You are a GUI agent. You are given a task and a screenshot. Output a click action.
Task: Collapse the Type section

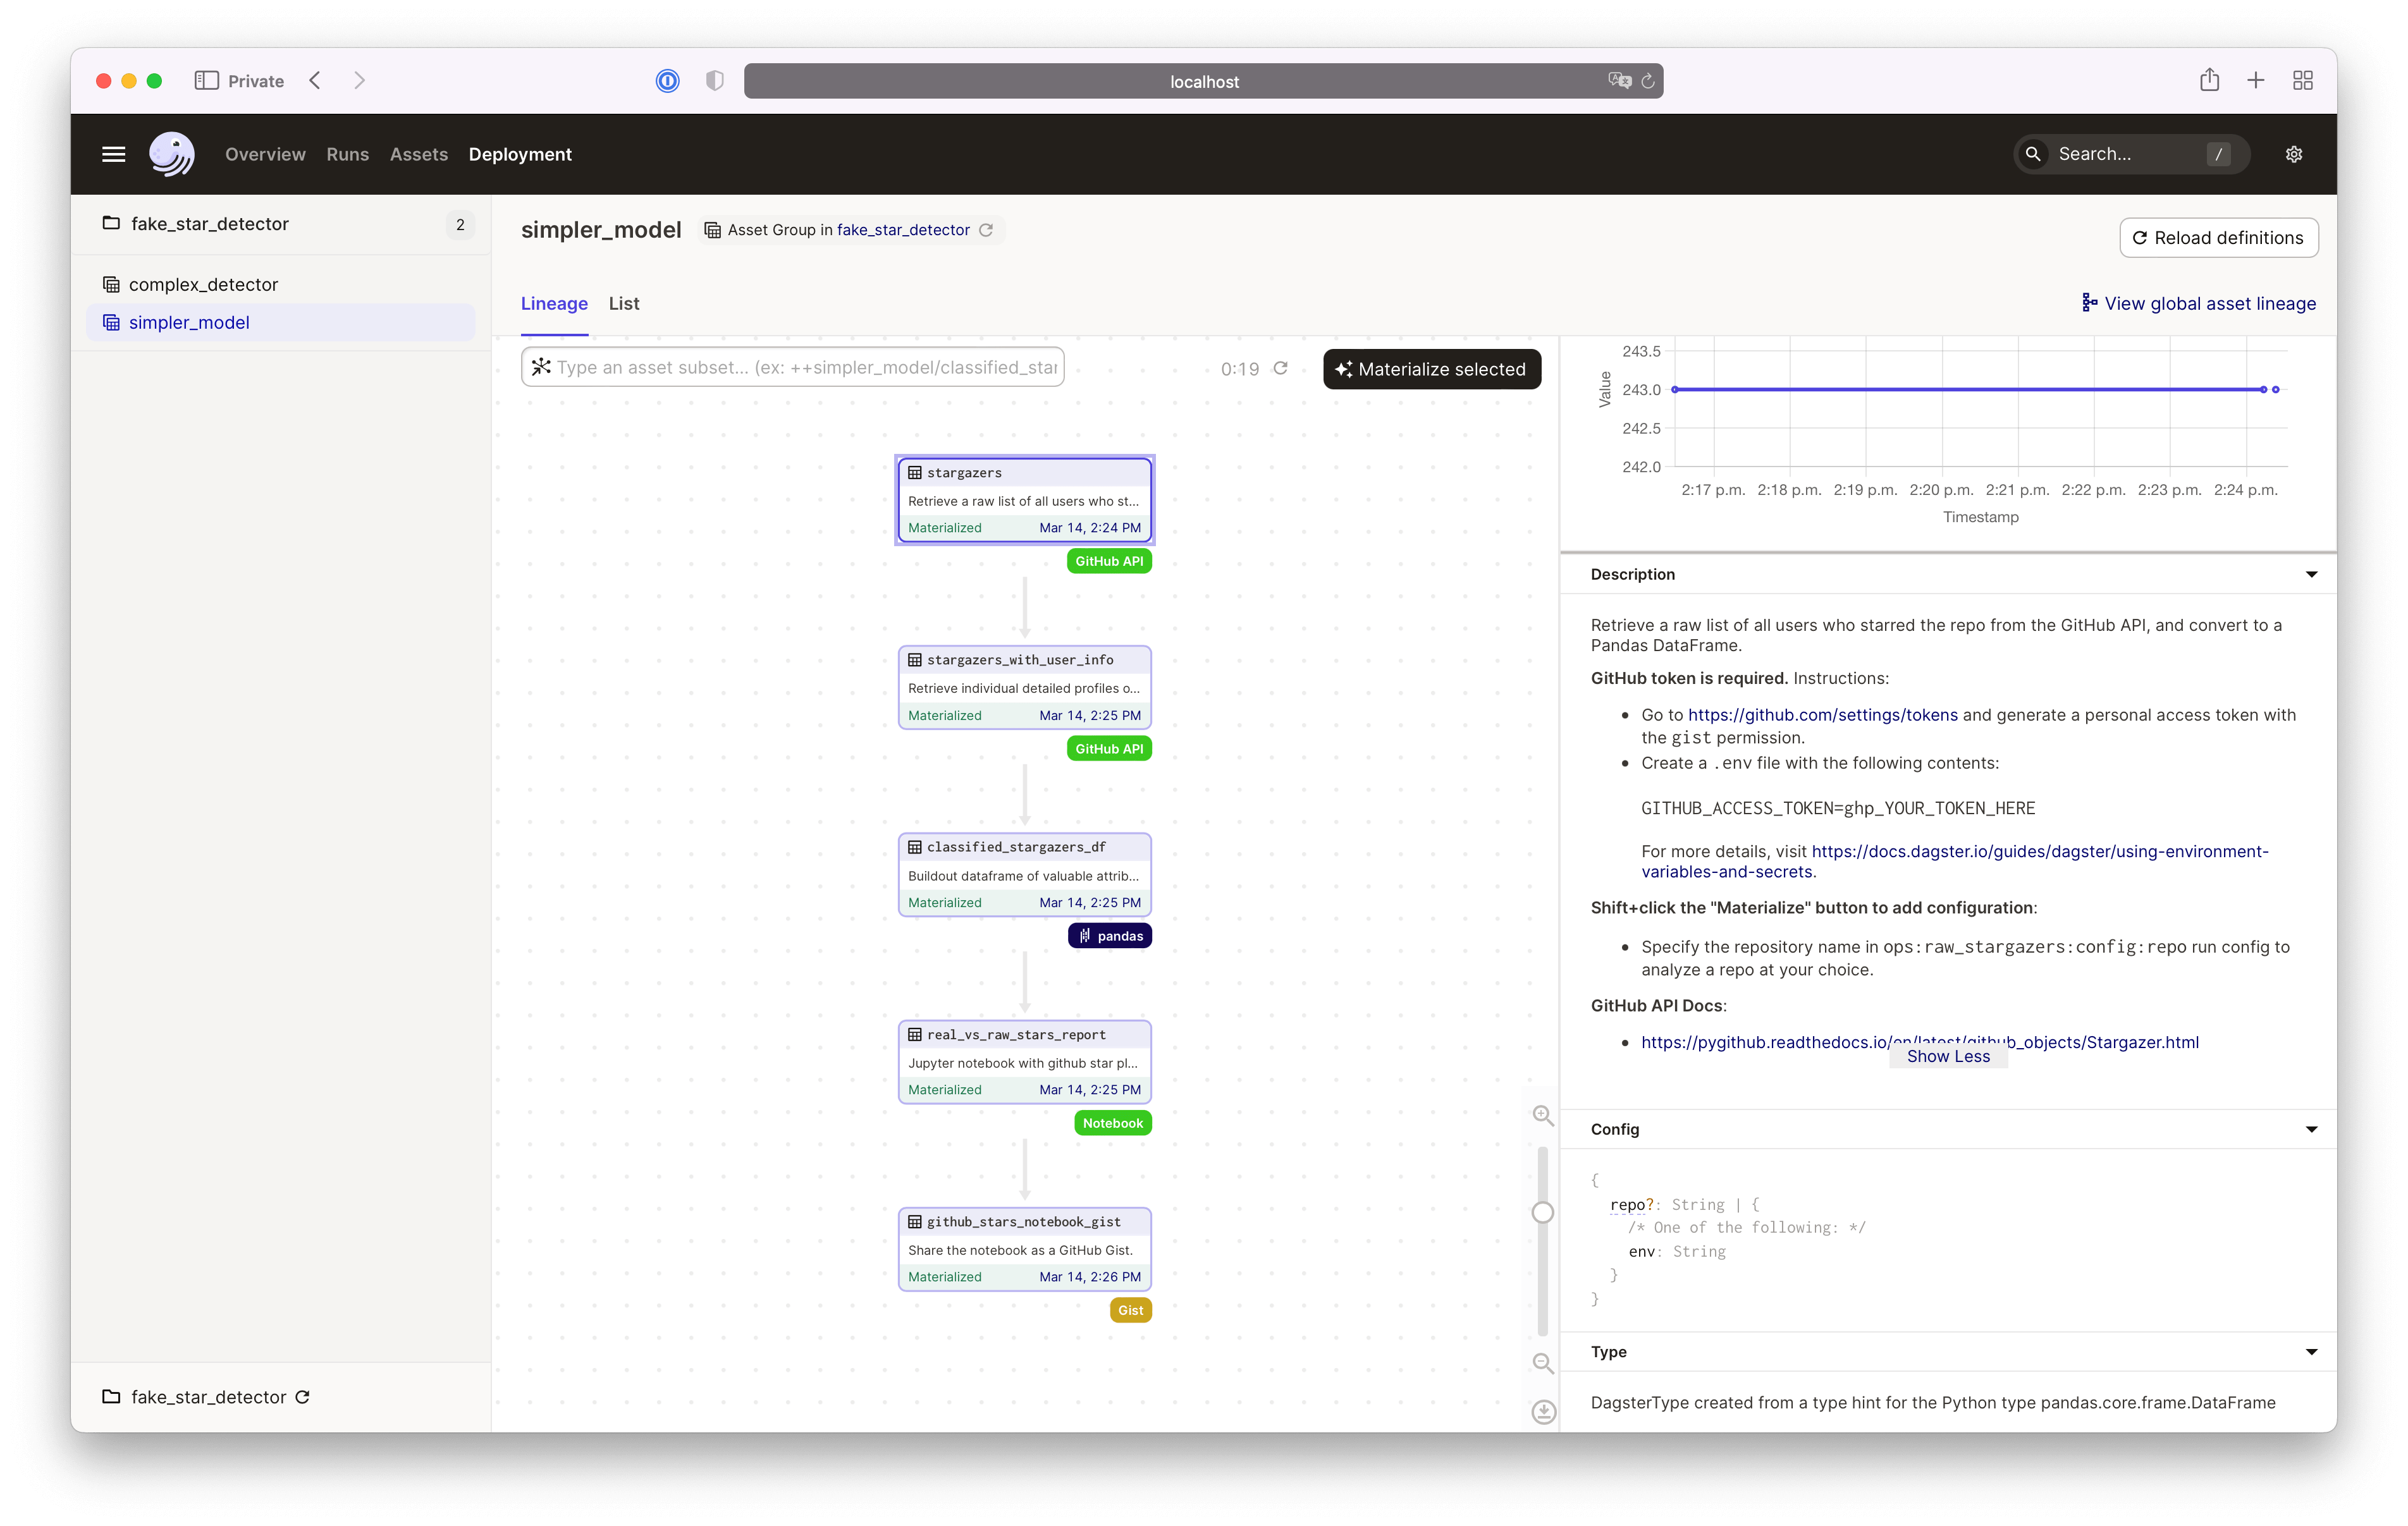pos(2311,1352)
